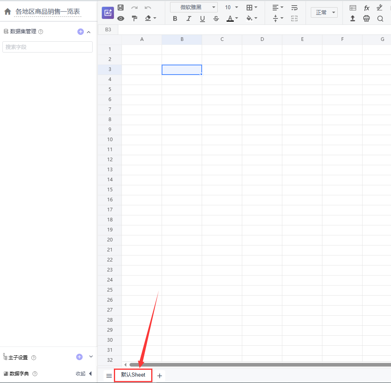Click the 搜索字段 search field
The width and height of the screenshot is (391, 383).
47,47
